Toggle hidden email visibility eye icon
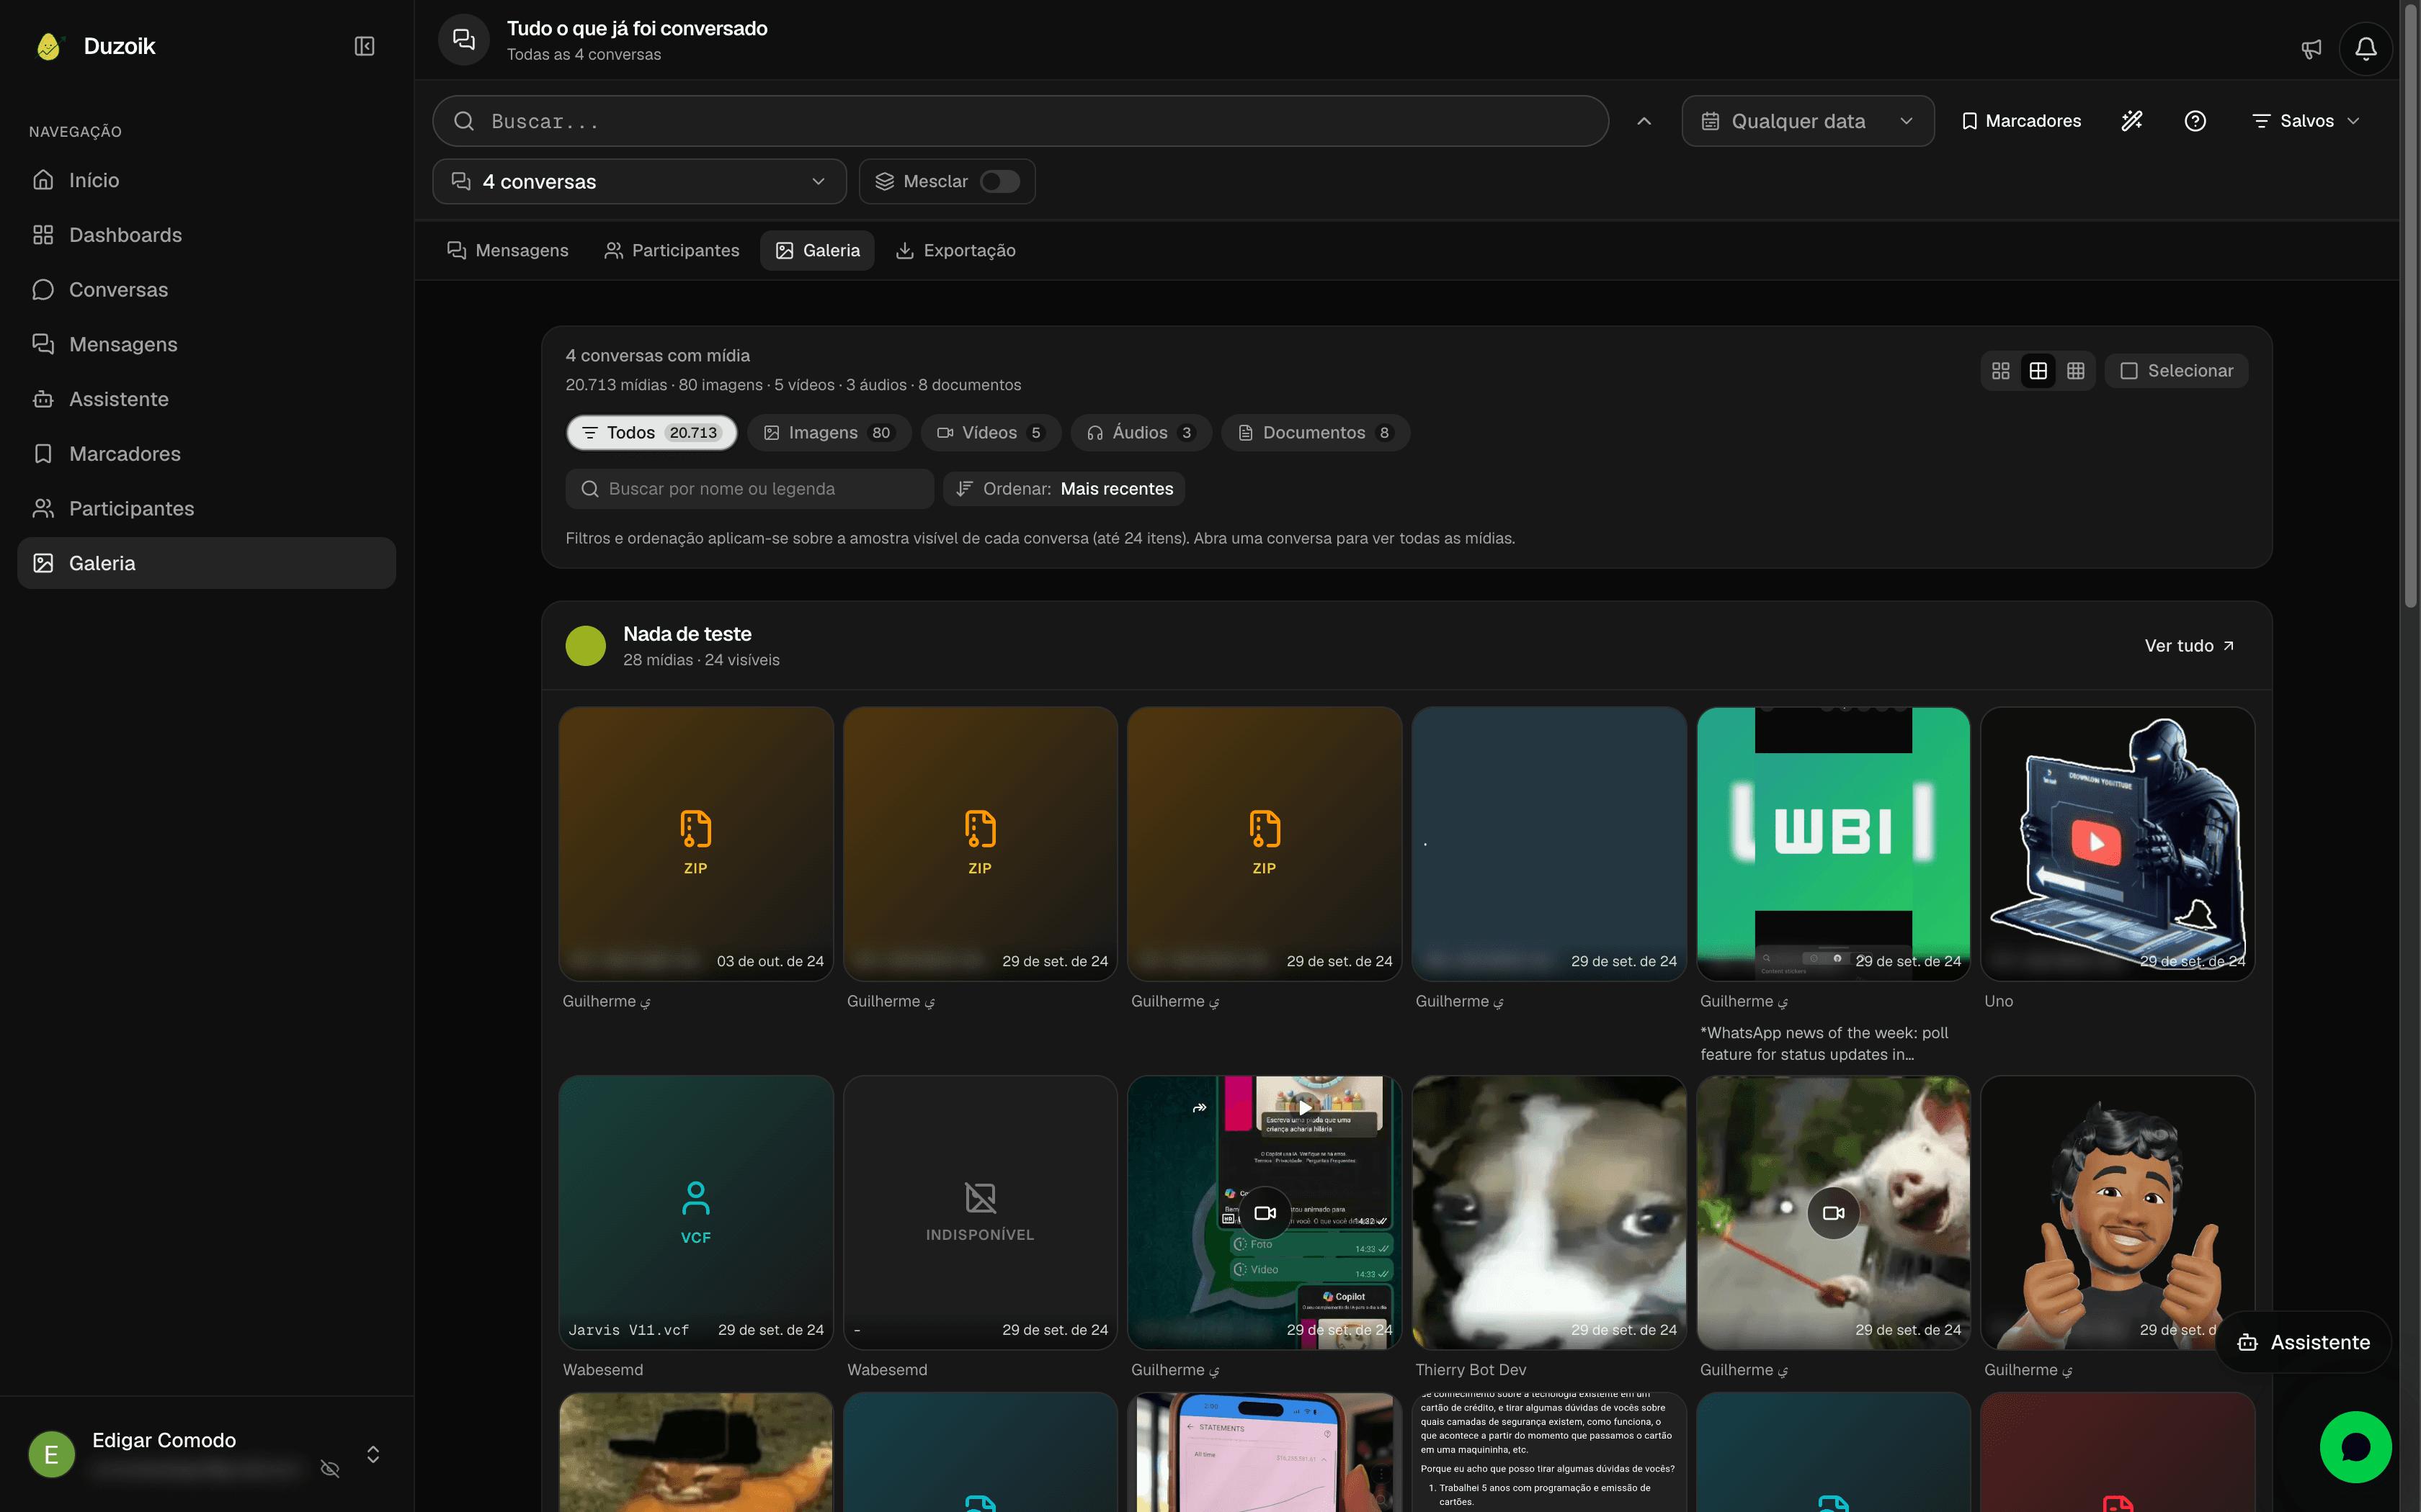Viewport: 2421px width, 1512px height. [330, 1468]
